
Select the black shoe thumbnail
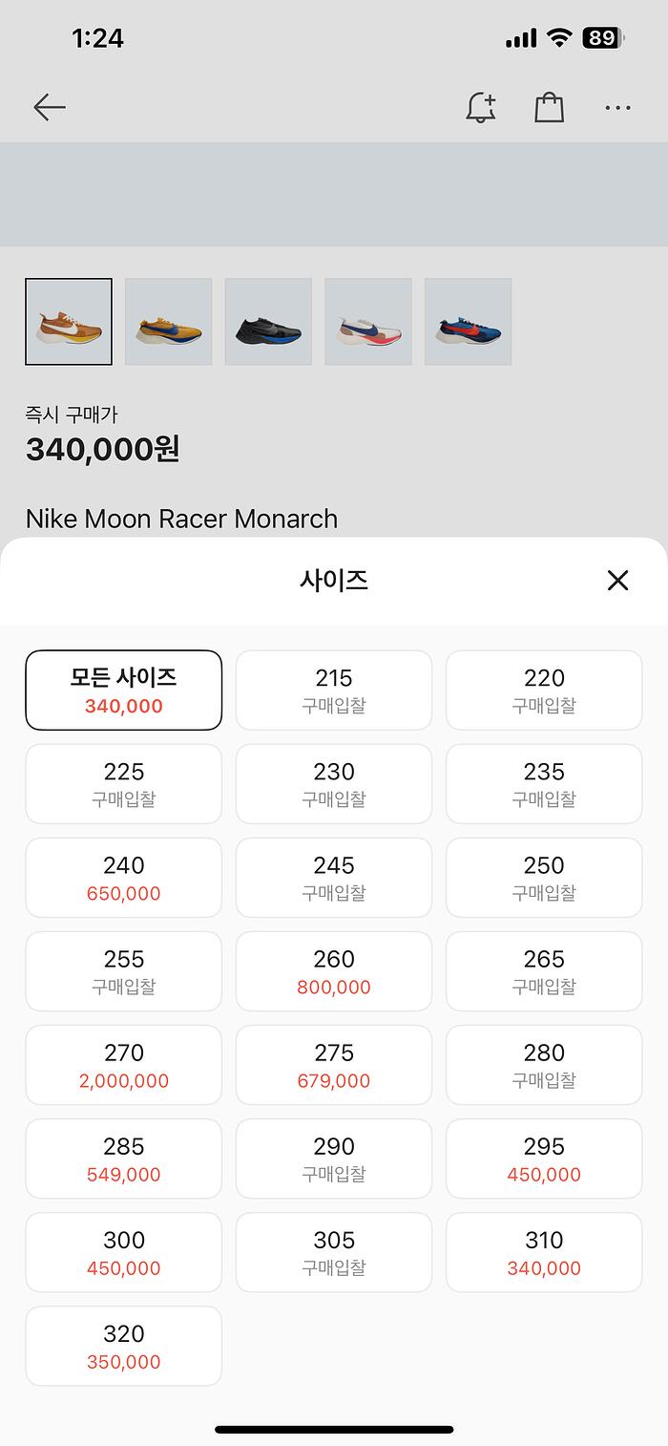click(268, 322)
